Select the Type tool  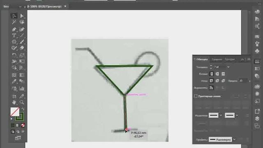pos(14,35)
